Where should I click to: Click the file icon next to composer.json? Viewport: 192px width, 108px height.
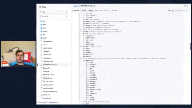pos(41,85)
